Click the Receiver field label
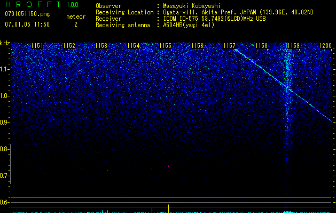Screen dimensions: 336x213 [x=108, y=19]
